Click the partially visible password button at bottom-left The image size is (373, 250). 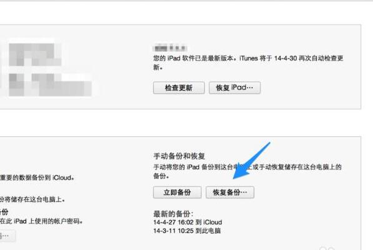click(x=7, y=236)
